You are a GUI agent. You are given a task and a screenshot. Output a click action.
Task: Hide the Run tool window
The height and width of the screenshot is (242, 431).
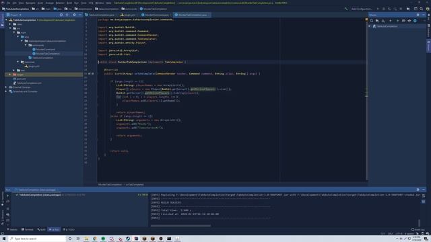pyautogui.click(x=424, y=190)
